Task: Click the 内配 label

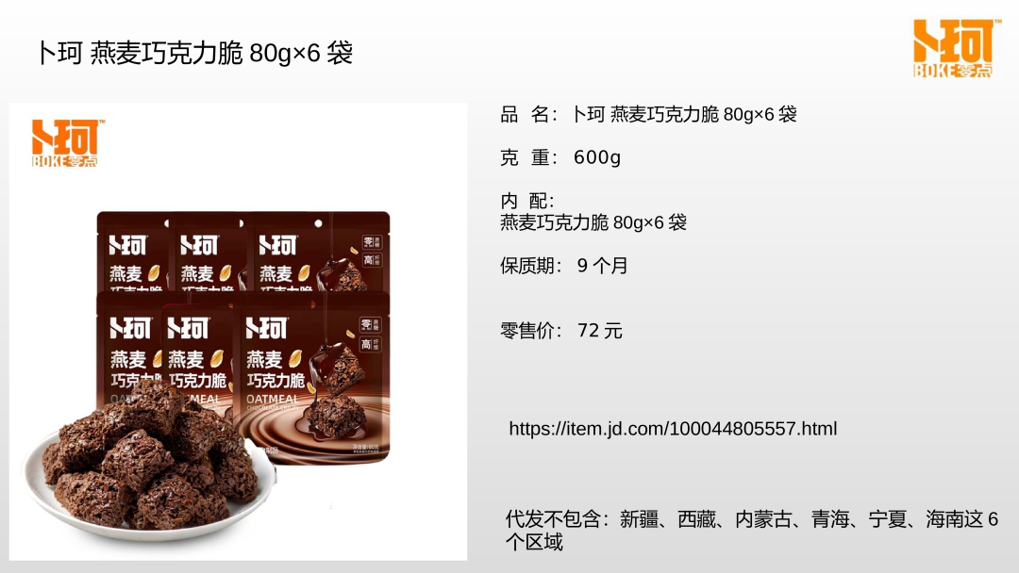Action: [526, 201]
